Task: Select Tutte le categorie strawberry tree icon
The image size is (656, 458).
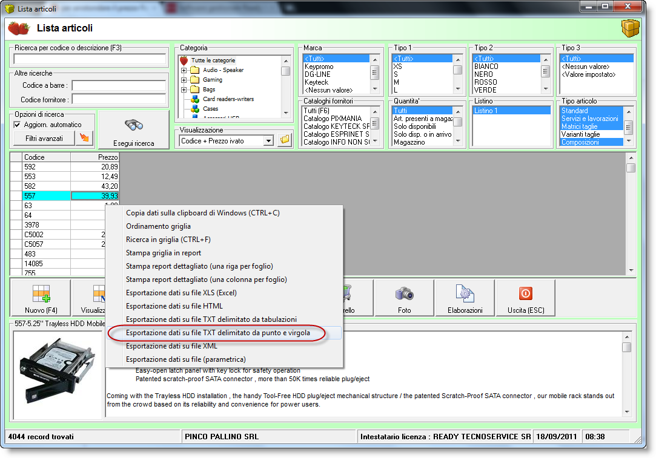Action: (x=184, y=61)
